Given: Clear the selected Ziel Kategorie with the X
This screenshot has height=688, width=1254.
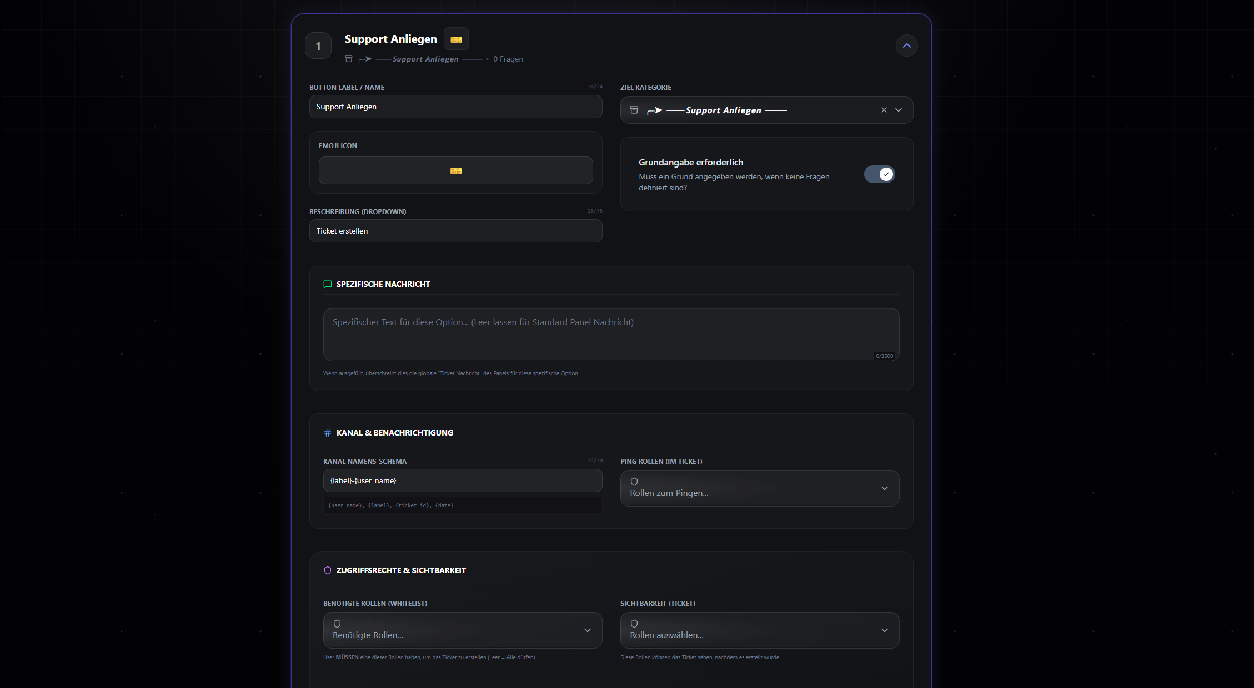Looking at the screenshot, I should (884, 110).
